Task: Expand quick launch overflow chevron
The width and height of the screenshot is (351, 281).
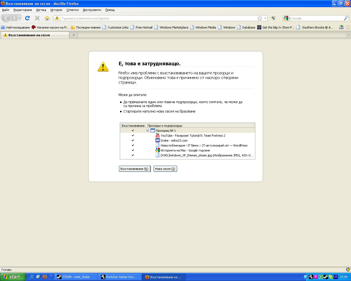Action: pyautogui.click(x=51, y=275)
